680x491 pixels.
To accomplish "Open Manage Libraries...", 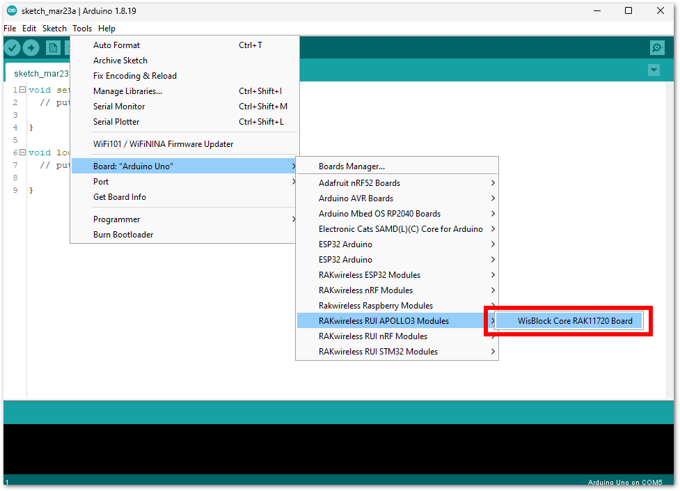I will 184,91.
